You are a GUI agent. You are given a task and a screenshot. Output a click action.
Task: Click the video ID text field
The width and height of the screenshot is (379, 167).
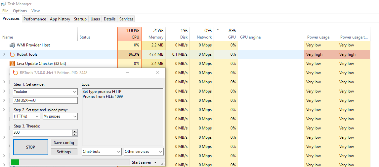(x=45, y=100)
